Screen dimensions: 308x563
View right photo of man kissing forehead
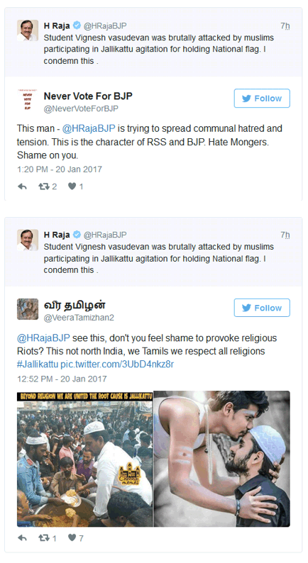[x=221, y=459]
